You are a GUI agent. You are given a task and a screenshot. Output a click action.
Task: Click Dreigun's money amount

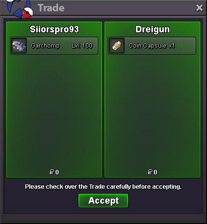pos(152,172)
